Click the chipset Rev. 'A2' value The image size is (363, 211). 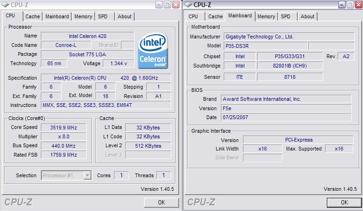[346, 56]
